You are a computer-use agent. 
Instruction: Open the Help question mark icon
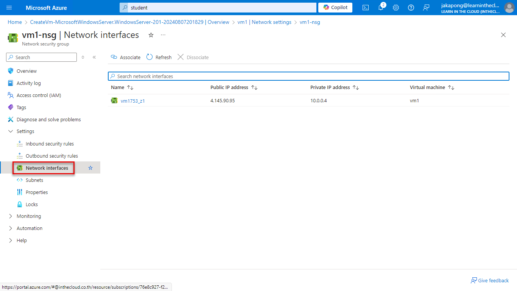point(411,8)
